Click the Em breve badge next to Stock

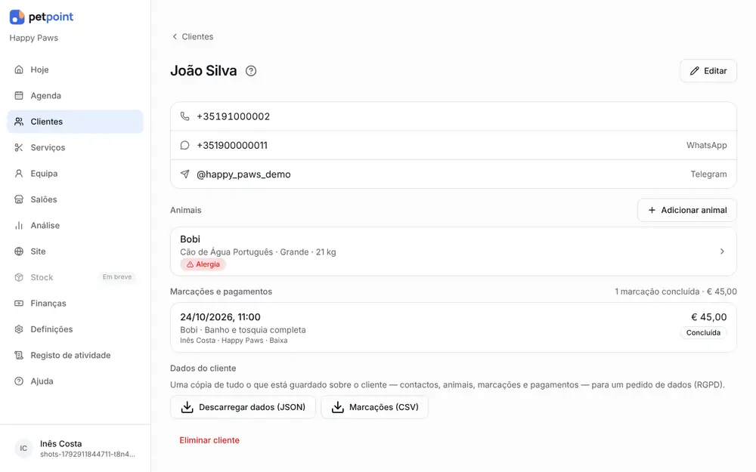(x=116, y=277)
